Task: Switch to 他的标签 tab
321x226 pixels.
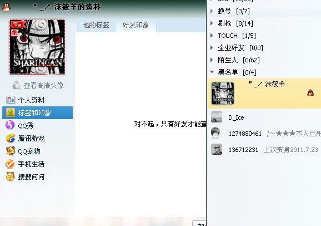Action: coord(96,25)
